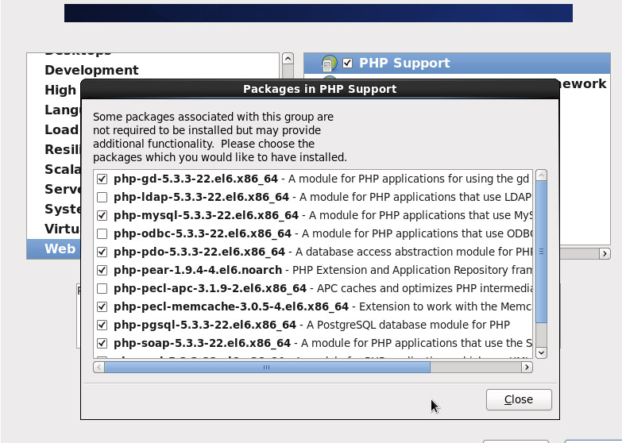Image resolution: width=622 pixels, height=443 pixels.
Task: Uncheck the php-gd package checkbox
Action: (102, 179)
